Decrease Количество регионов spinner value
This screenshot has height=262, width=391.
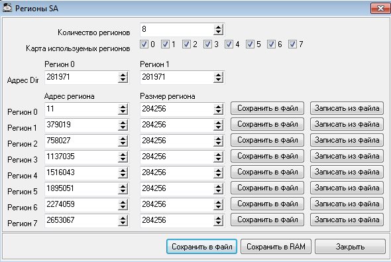pyautogui.click(x=218, y=33)
